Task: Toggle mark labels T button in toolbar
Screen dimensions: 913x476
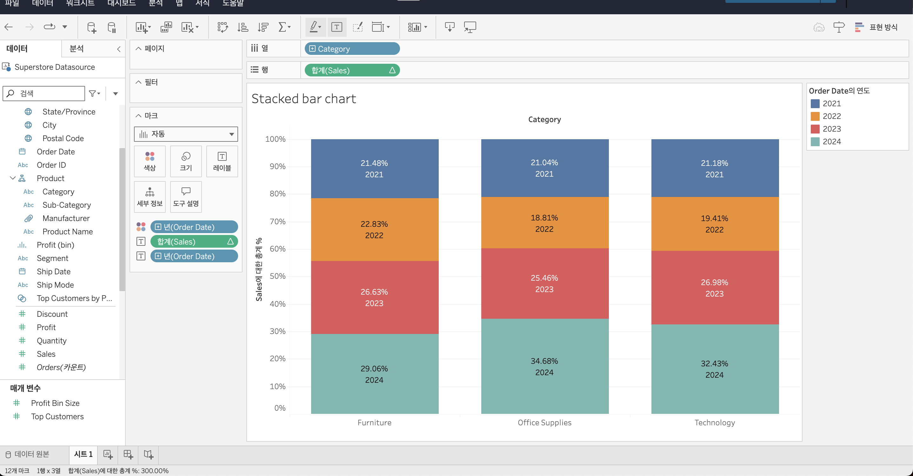Action: 337,27
